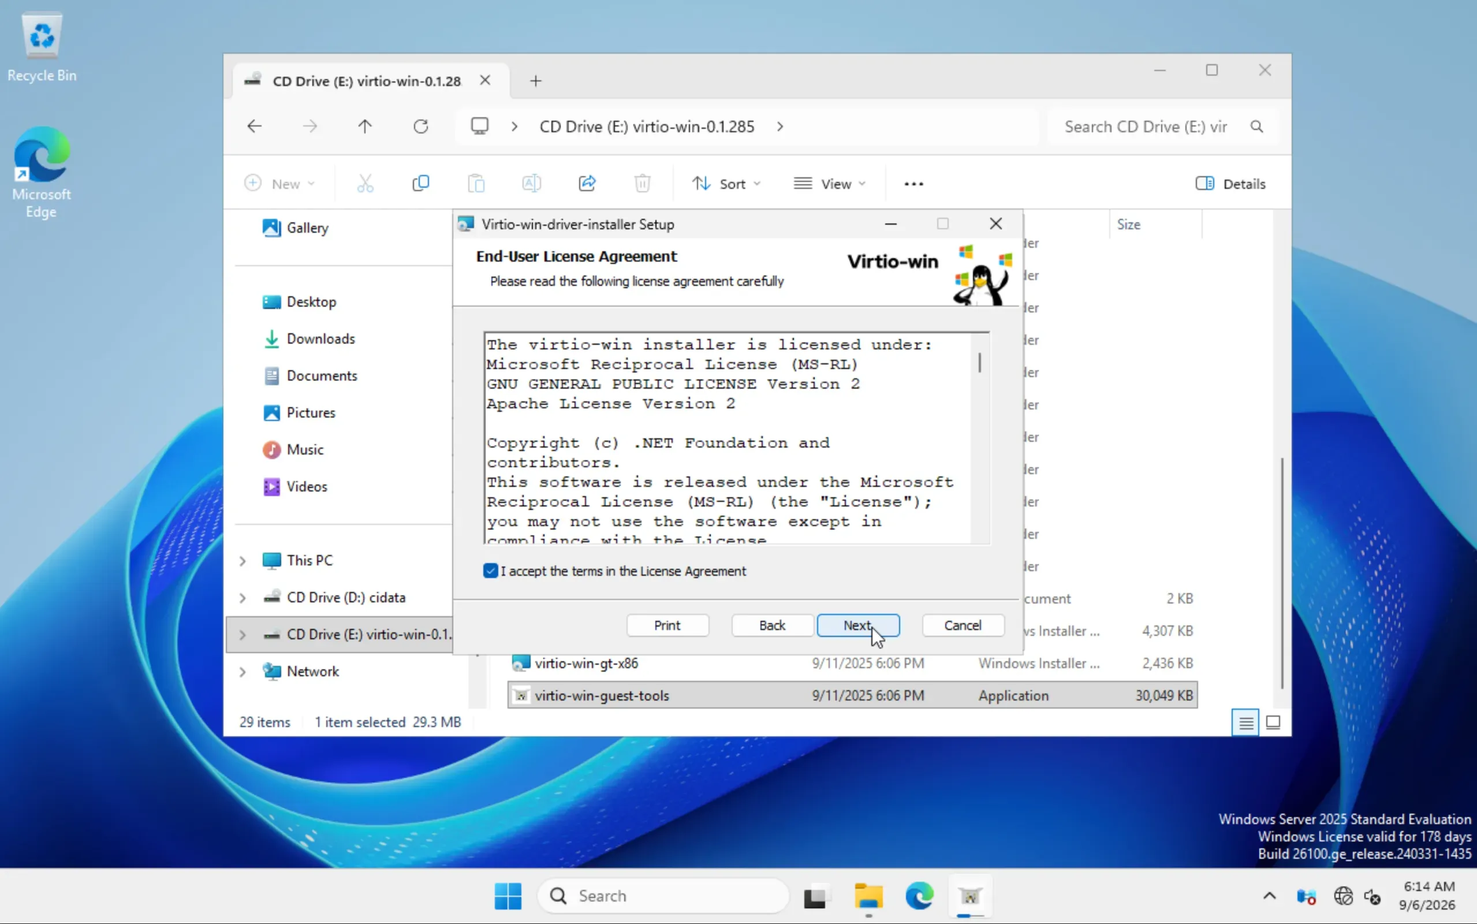Open Downloads in the navigation pane
Image resolution: width=1477 pixels, height=924 pixels.
[x=309, y=338]
